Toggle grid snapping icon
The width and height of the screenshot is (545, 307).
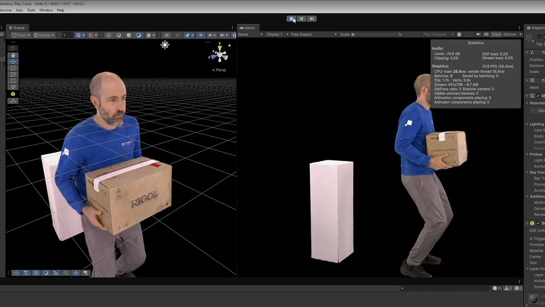point(91,35)
